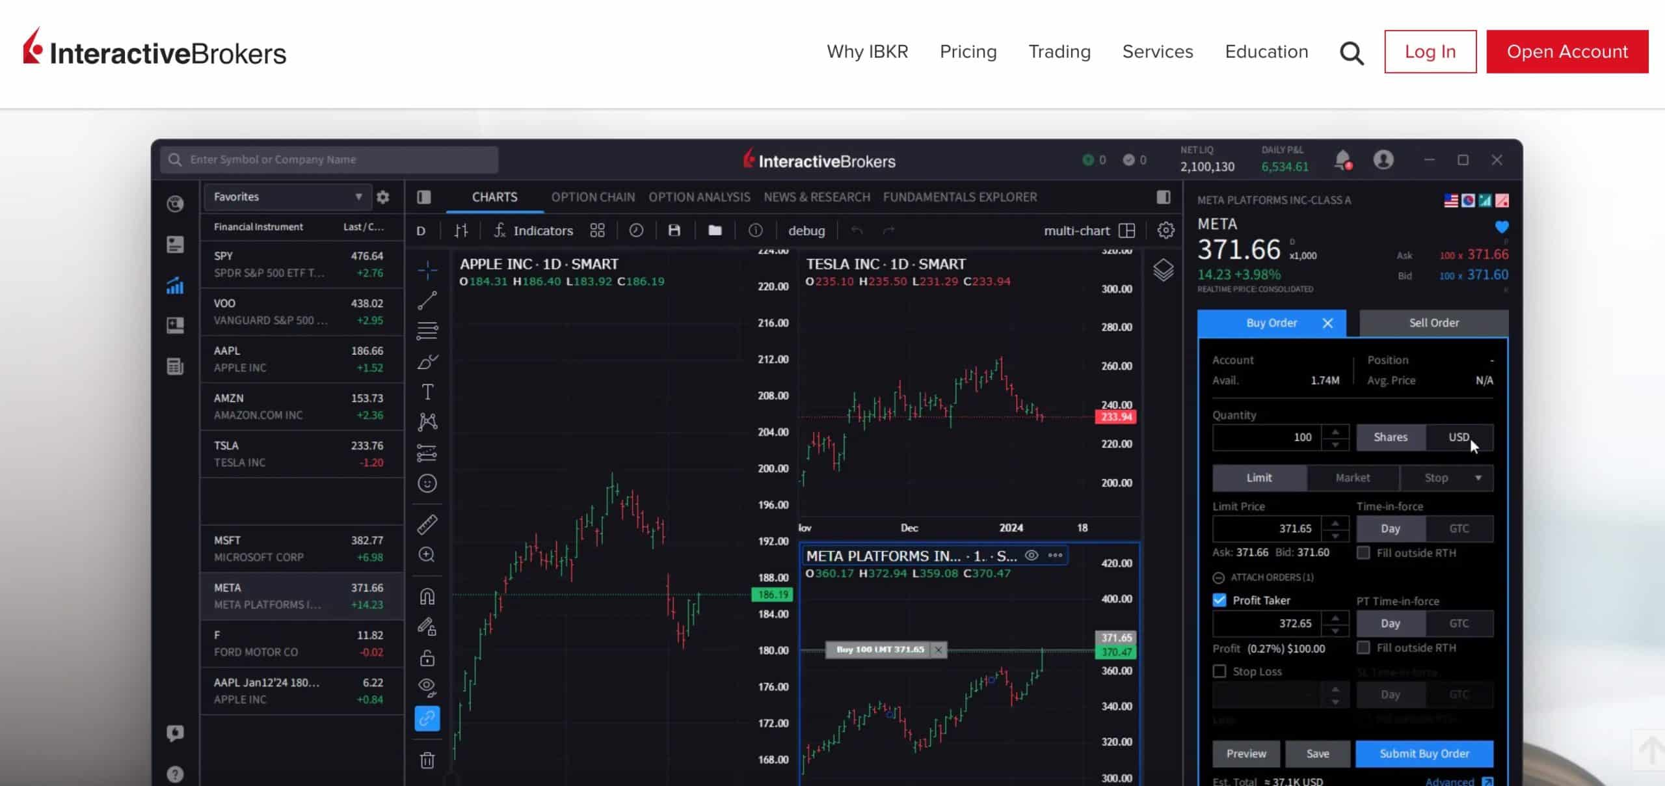Click the Save order button
The width and height of the screenshot is (1665, 786).
click(x=1318, y=753)
